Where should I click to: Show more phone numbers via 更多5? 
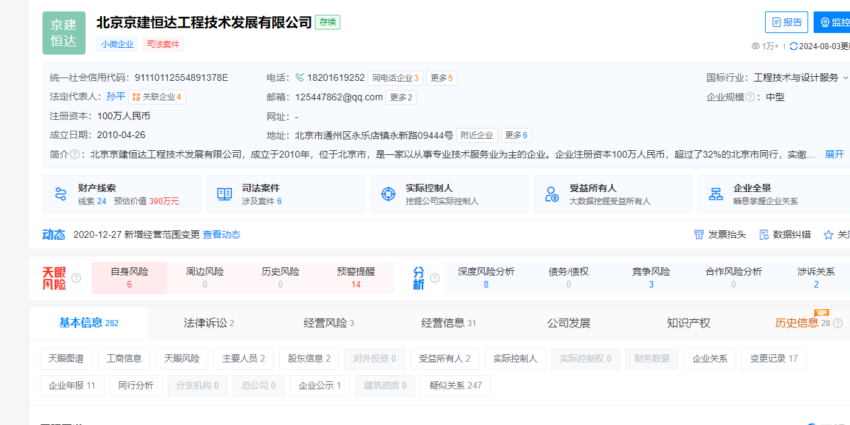tap(442, 77)
